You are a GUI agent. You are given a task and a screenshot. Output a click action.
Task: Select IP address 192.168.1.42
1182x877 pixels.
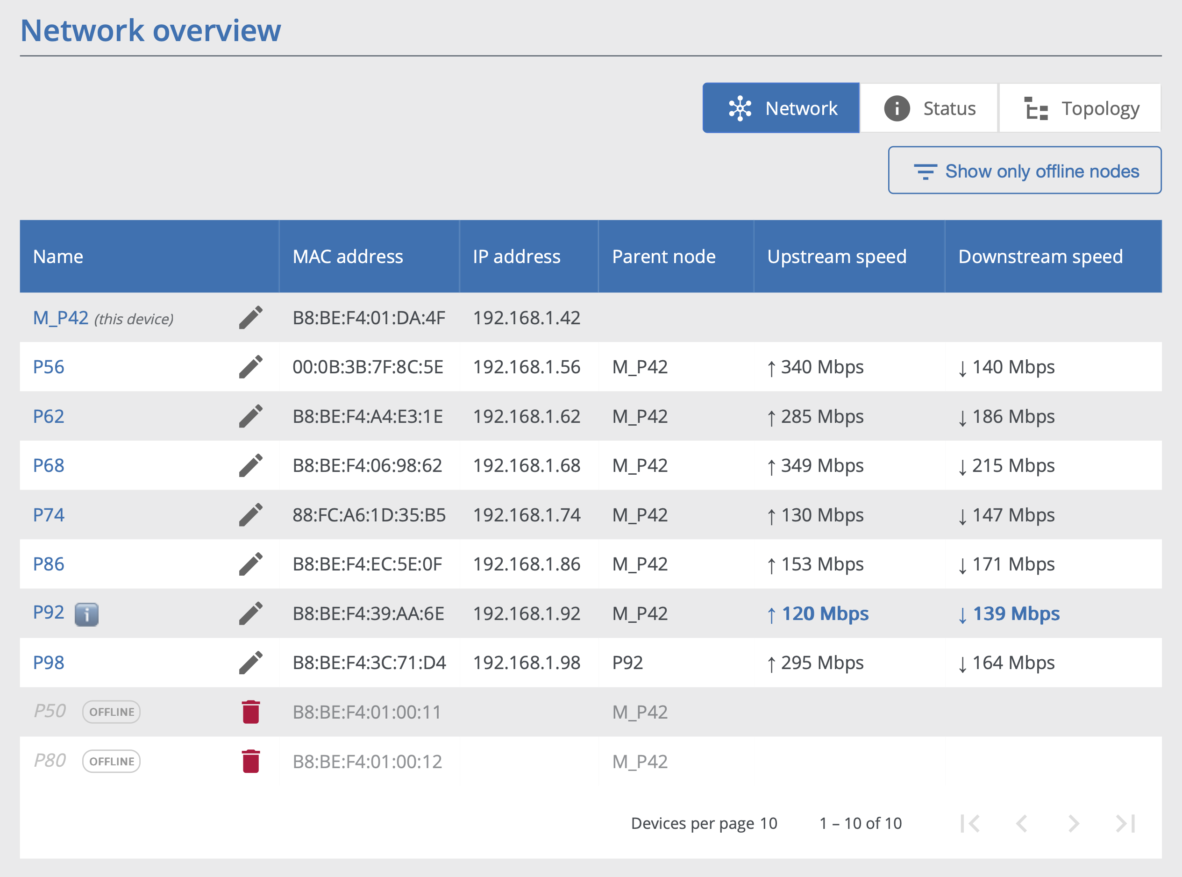point(527,317)
